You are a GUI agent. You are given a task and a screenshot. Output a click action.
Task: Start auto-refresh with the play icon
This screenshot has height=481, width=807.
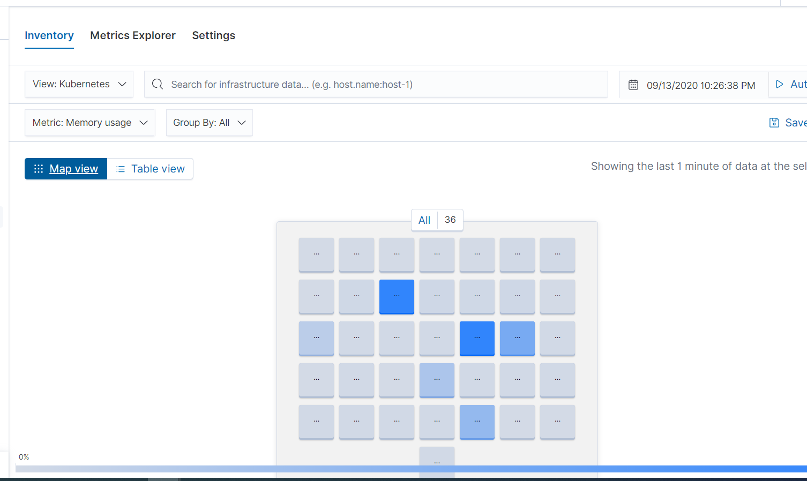pyautogui.click(x=780, y=84)
